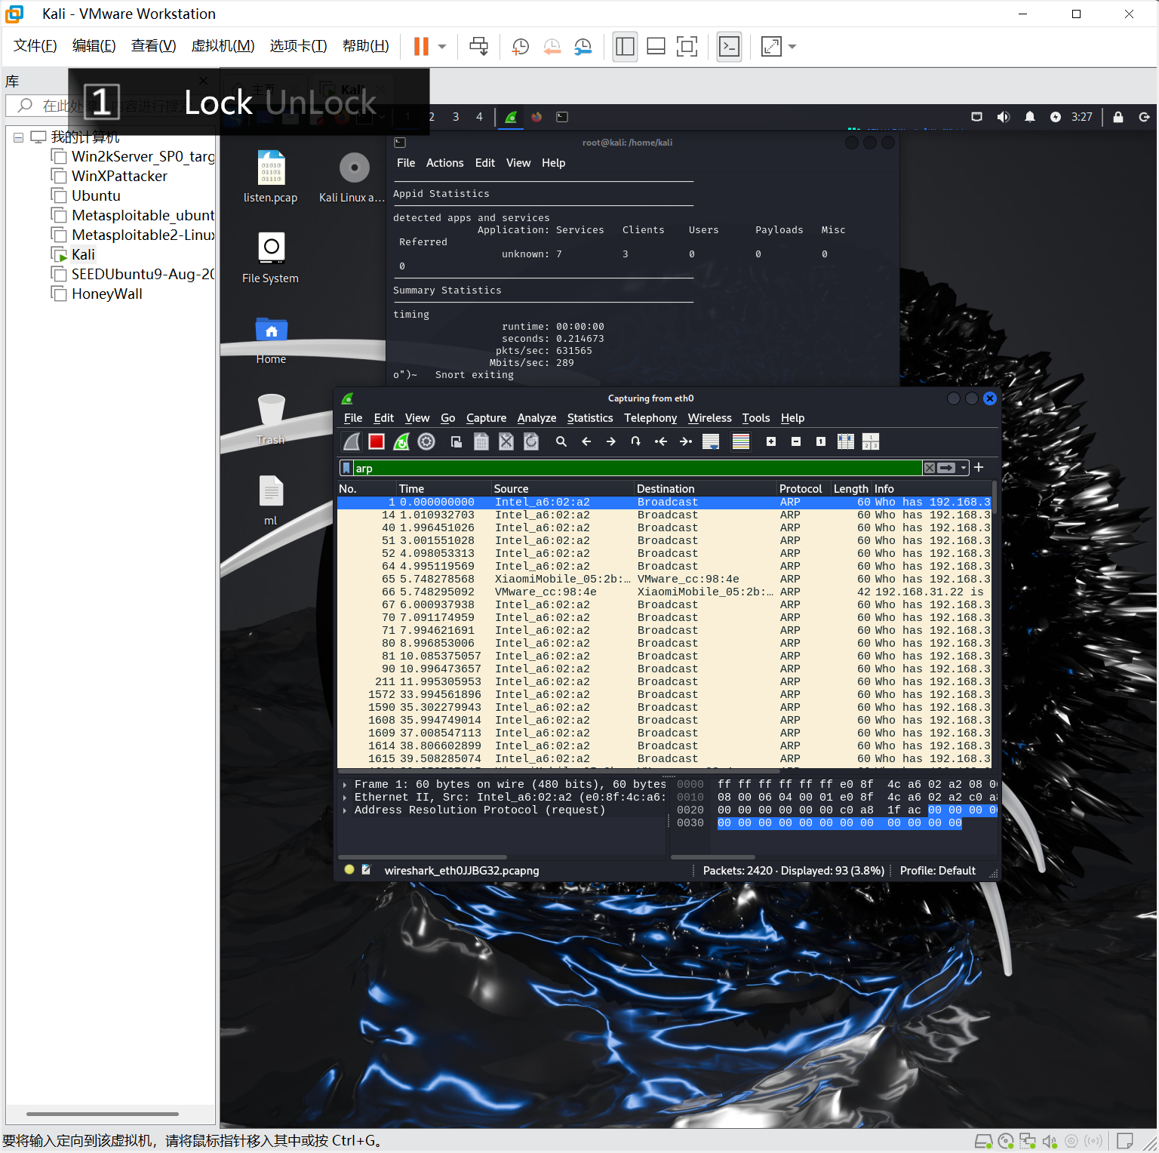Start capturing packets with the shark fin icon
Image resolution: width=1159 pixels, height=1153 pixels.
352,441
